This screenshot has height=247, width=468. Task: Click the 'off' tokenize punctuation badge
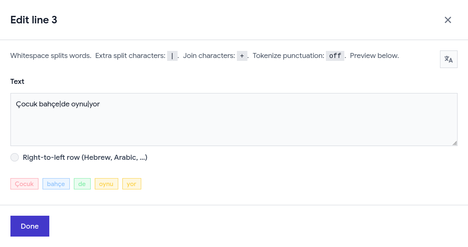point(335,56)
